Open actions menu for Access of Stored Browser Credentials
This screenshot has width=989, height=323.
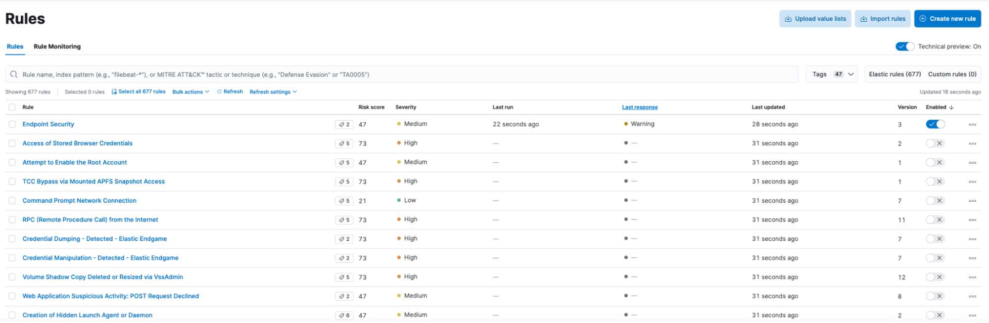(972, 143)
